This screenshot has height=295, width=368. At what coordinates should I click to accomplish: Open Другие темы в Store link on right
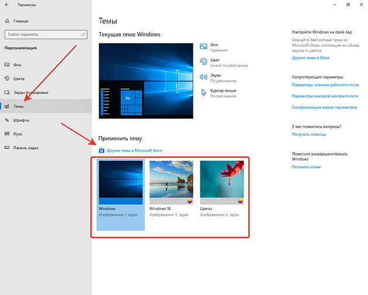click(311, 57)
